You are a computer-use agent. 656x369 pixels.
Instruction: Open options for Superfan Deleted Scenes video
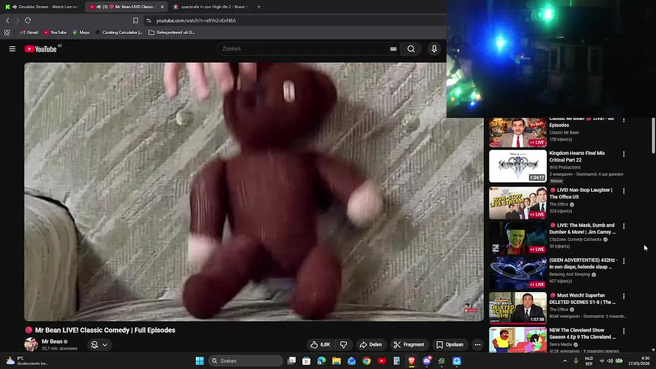click(624, 296)
